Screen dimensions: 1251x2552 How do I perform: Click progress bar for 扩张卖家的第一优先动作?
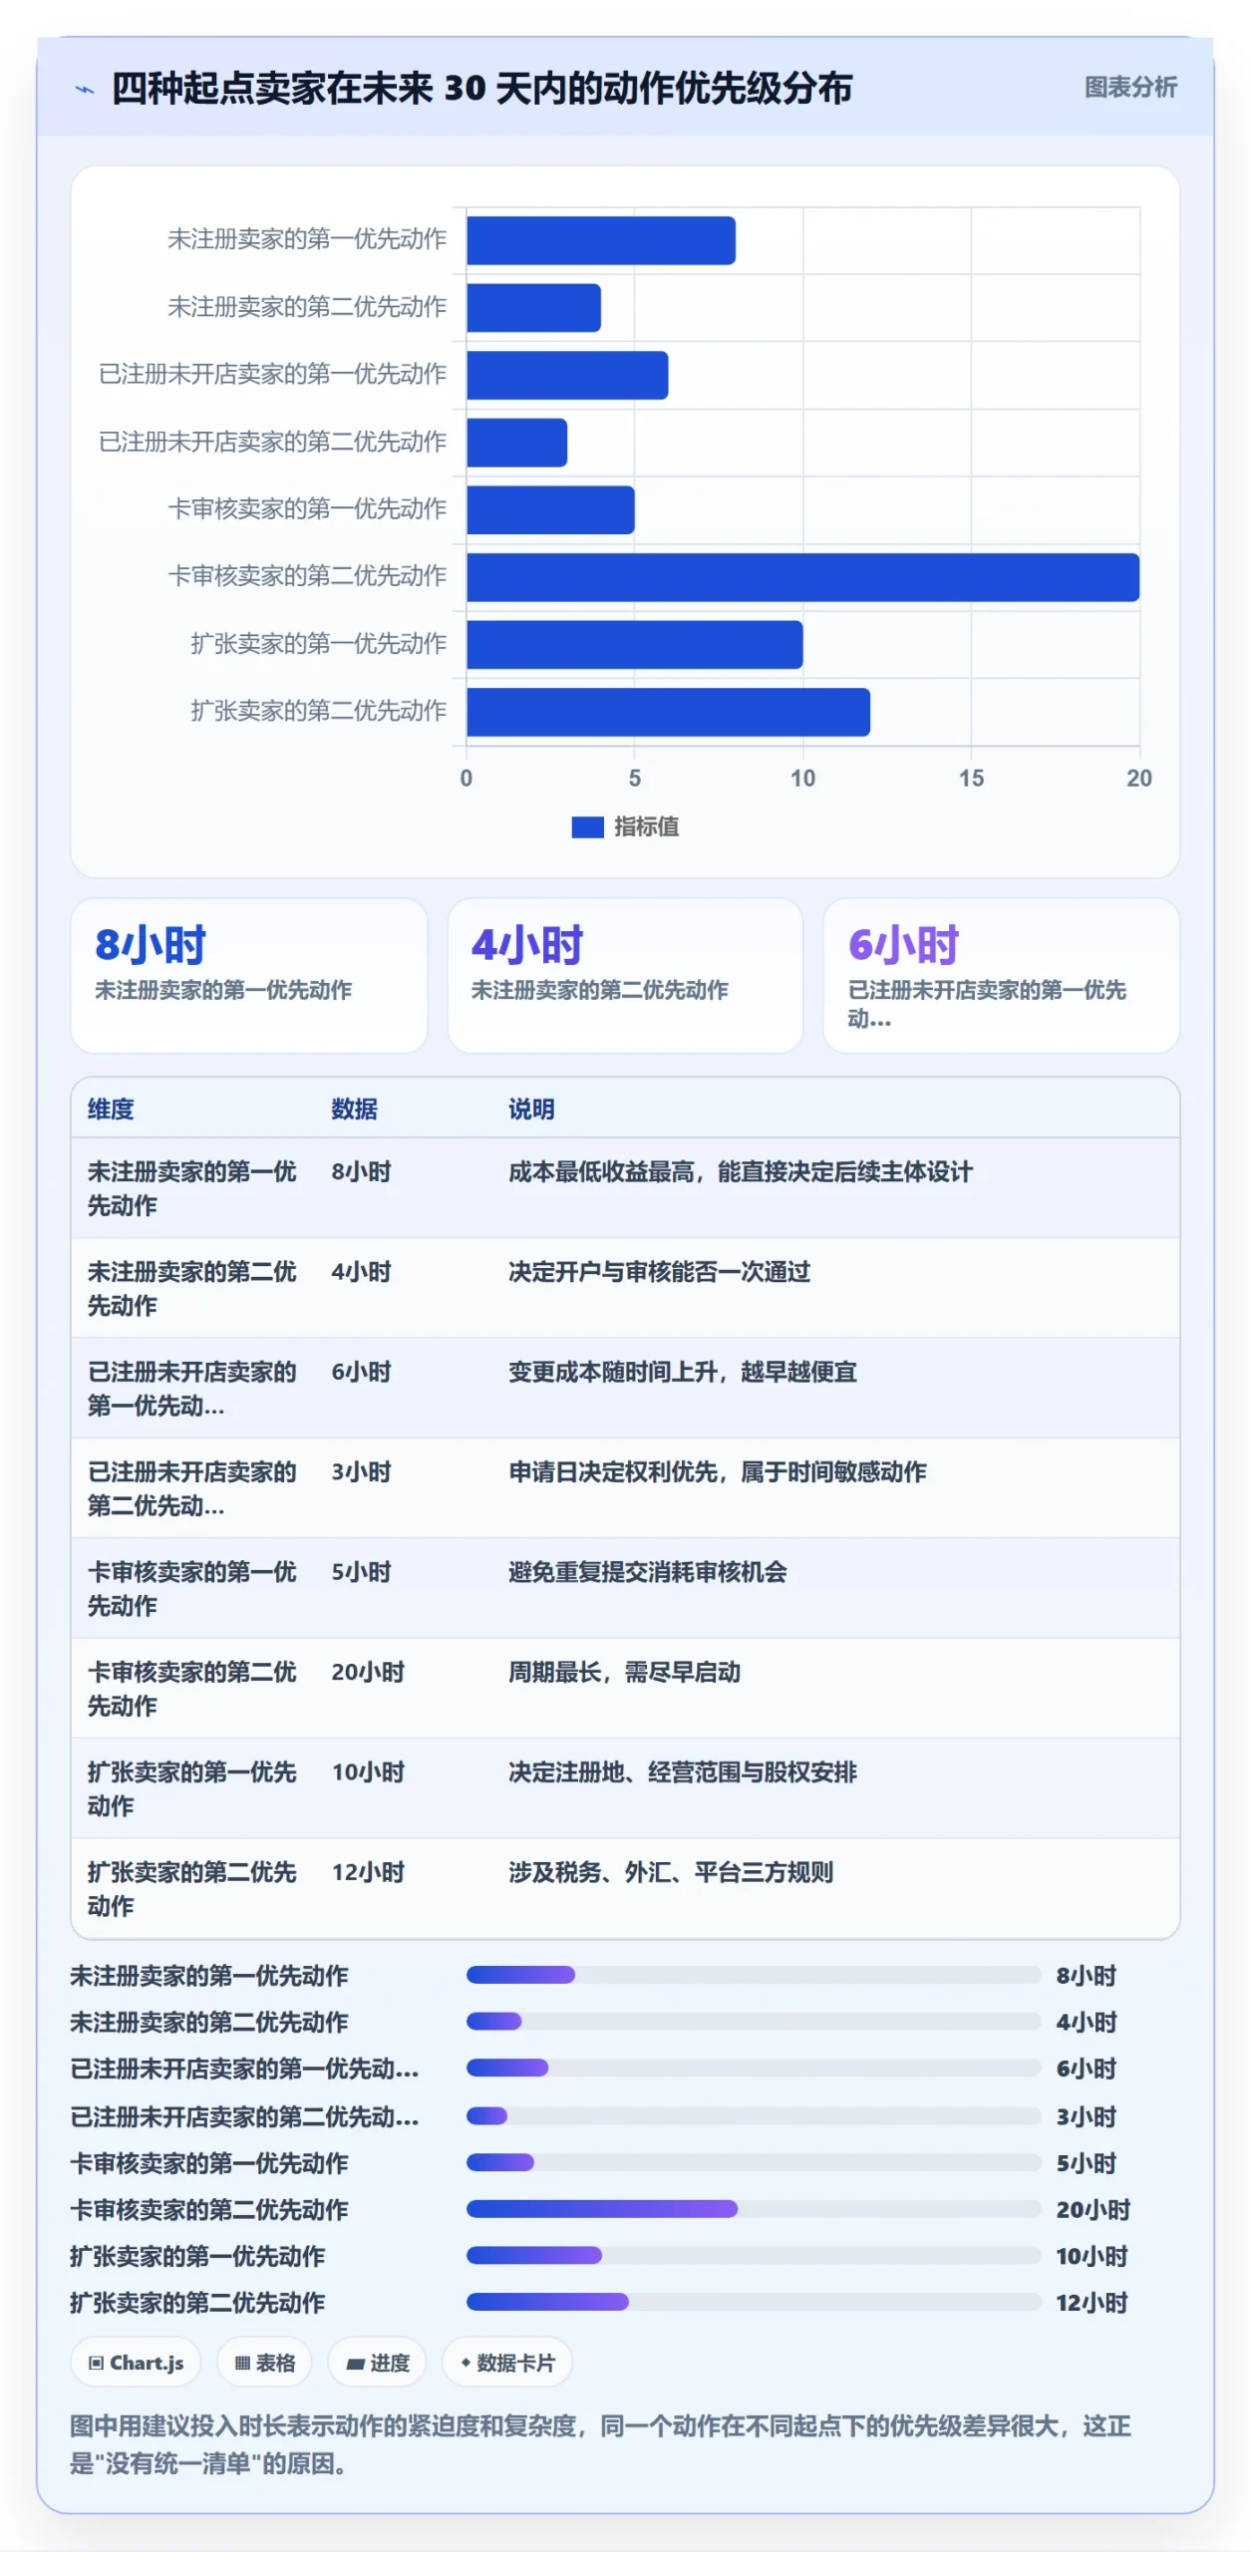click(754, 2255)
